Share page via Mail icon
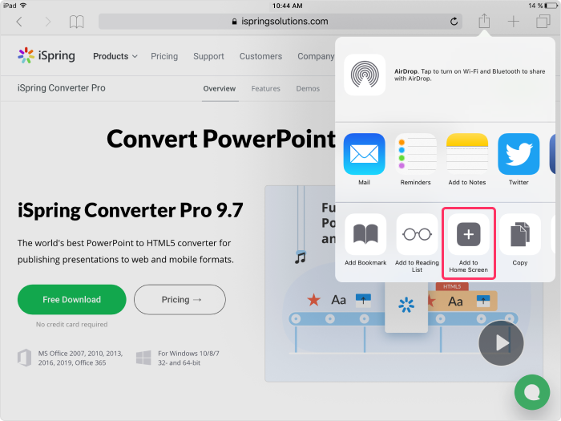Viewport: 561px width, 421px height. coord(364,154)
